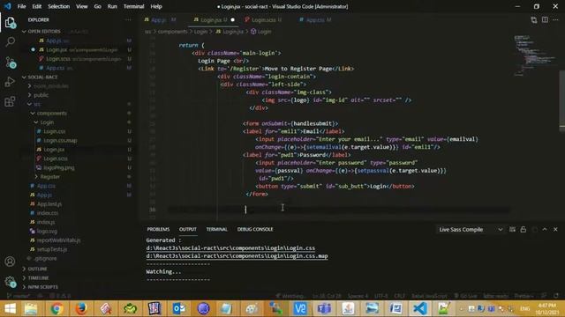
Task: Open Microsoft Teams from the taskbar
Action: pyautogui.click(x=324, y=308)
